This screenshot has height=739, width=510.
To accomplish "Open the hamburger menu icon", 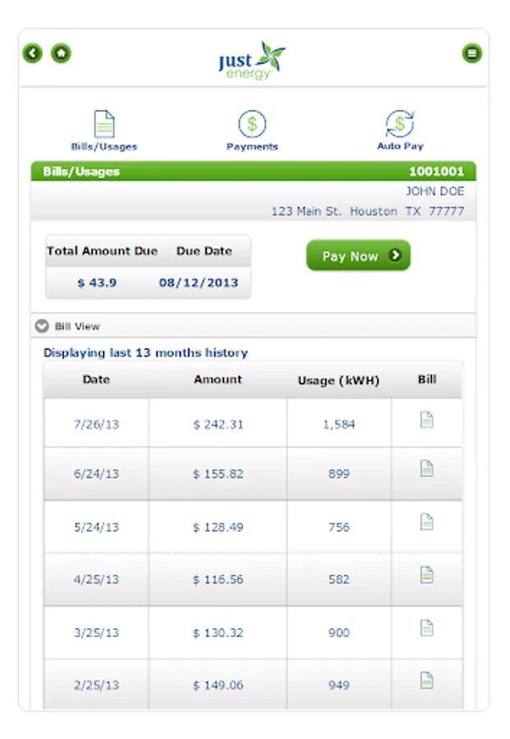I will coord(472,53).
